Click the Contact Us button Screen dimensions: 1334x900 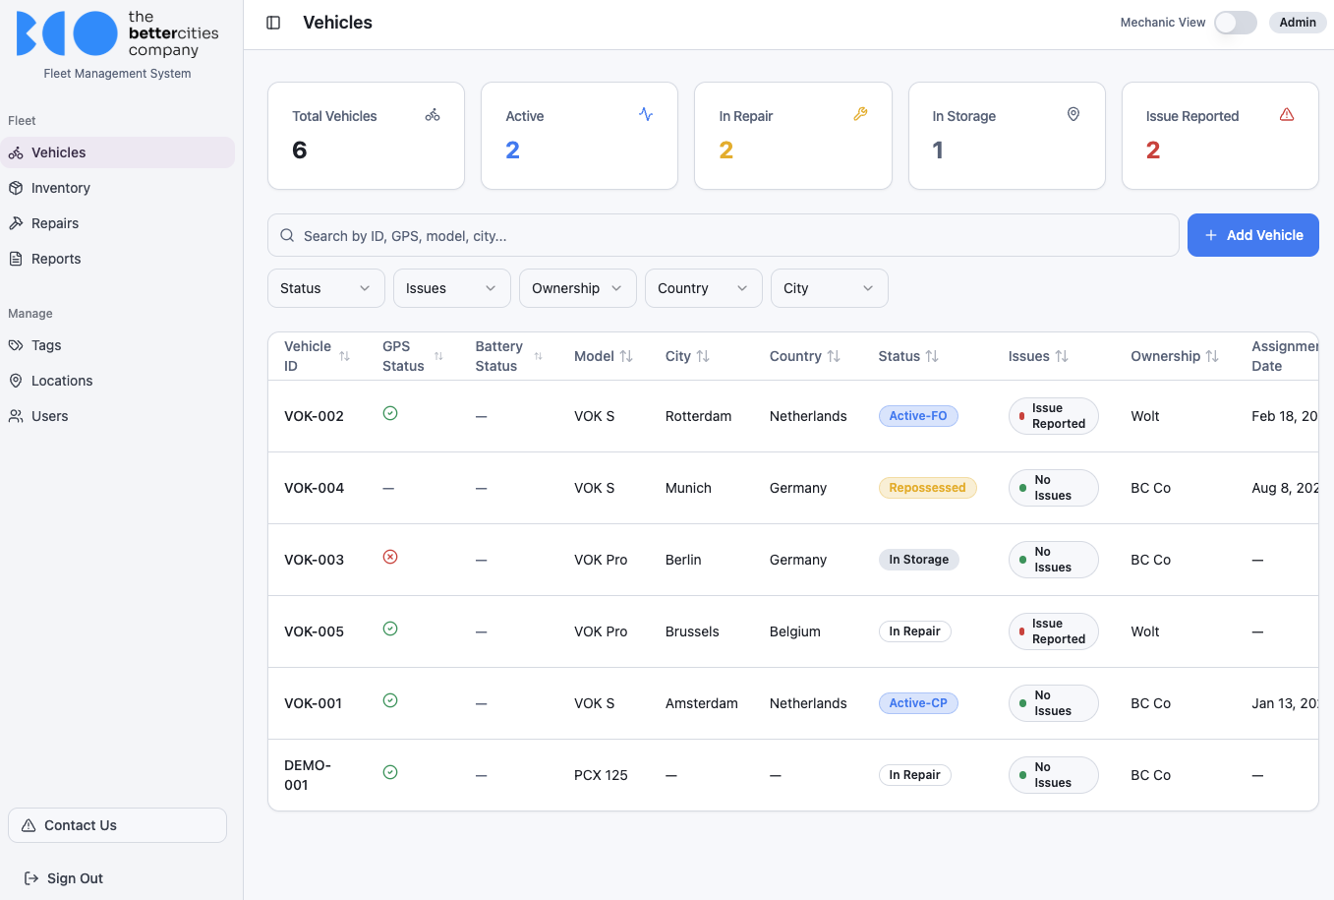[x=117, y=825]
